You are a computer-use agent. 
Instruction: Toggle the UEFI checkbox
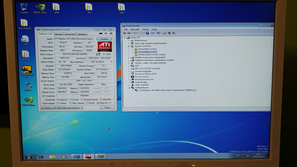coord(104,54)
